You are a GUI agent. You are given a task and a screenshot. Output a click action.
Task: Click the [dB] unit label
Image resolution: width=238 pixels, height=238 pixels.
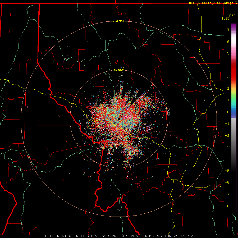click(x=226, y=18)
